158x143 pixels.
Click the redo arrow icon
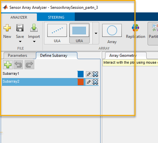pyautogui.click(x=29, y=65)
